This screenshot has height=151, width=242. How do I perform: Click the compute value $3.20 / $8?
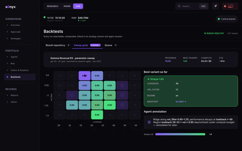[206, 61]
